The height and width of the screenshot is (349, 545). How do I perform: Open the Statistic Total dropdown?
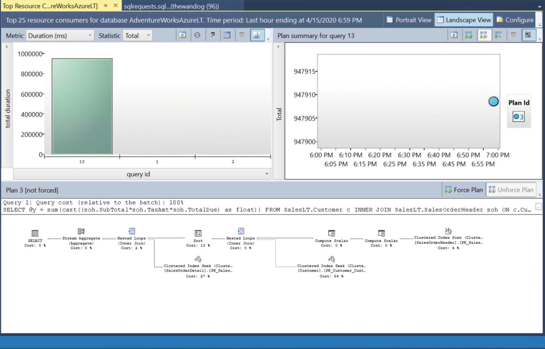point(137,36)
